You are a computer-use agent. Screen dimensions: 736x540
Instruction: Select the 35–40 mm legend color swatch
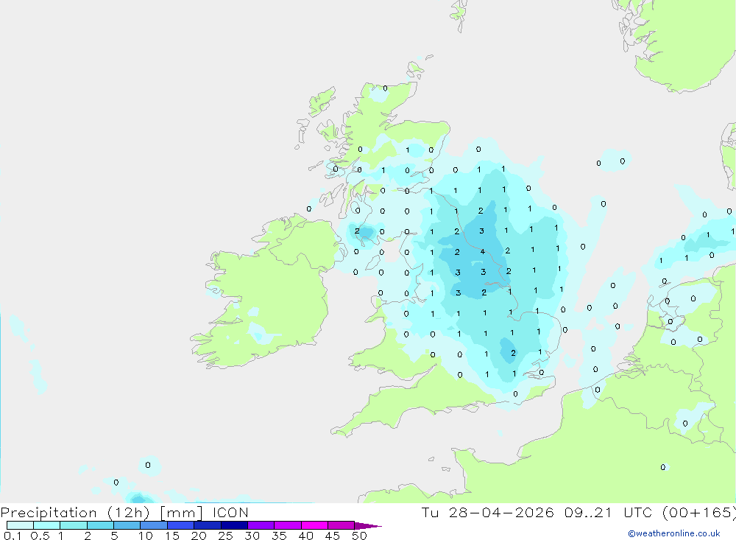[x=288, y=525]
